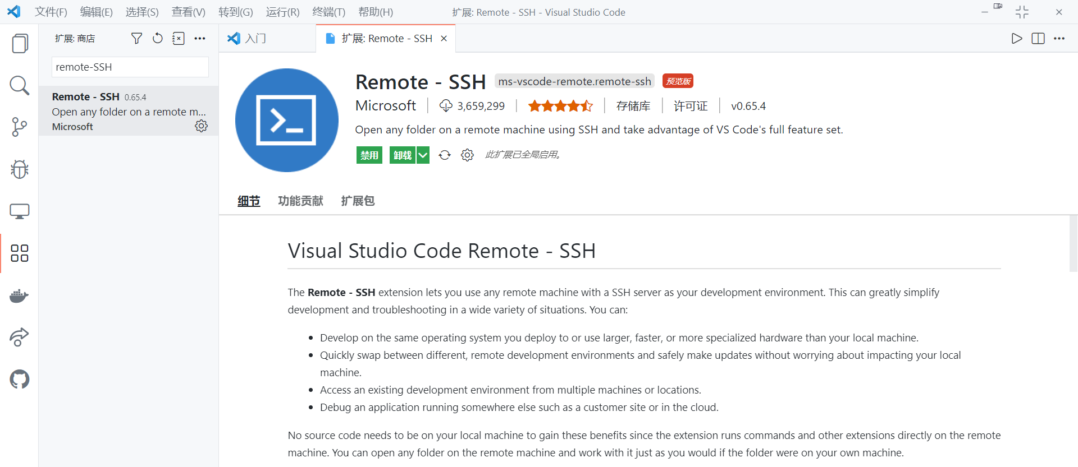Click the star rating of the extension
1078x467 pixels.
pos(560,106)
